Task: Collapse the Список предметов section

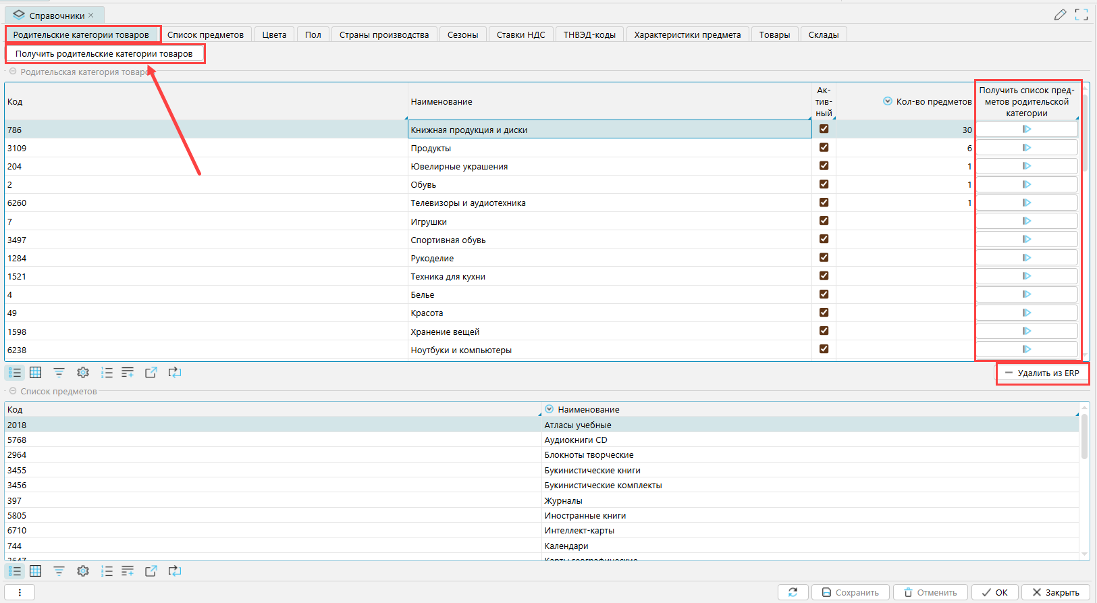Action: [13, 391]
